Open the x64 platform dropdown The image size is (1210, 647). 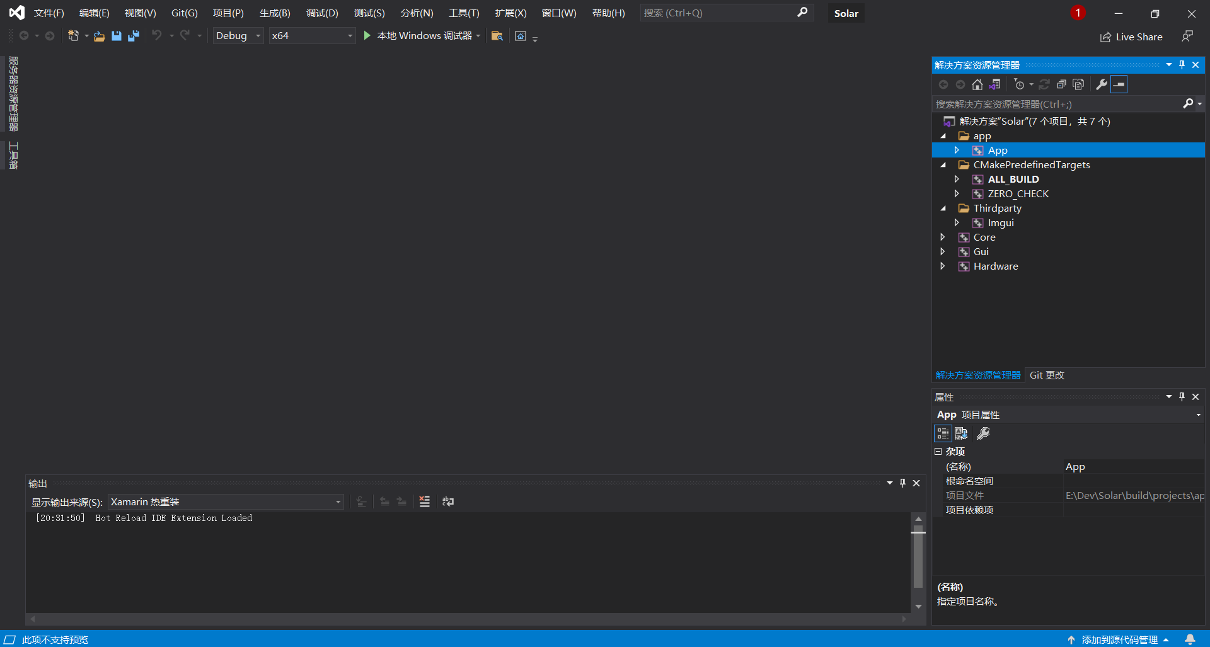click(x=312, y=36)
